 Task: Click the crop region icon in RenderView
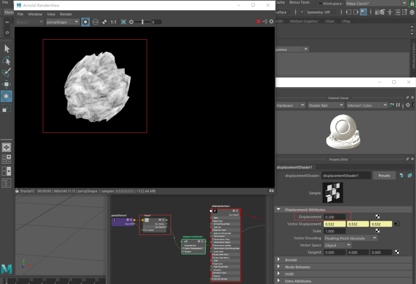tap(123, 22)
